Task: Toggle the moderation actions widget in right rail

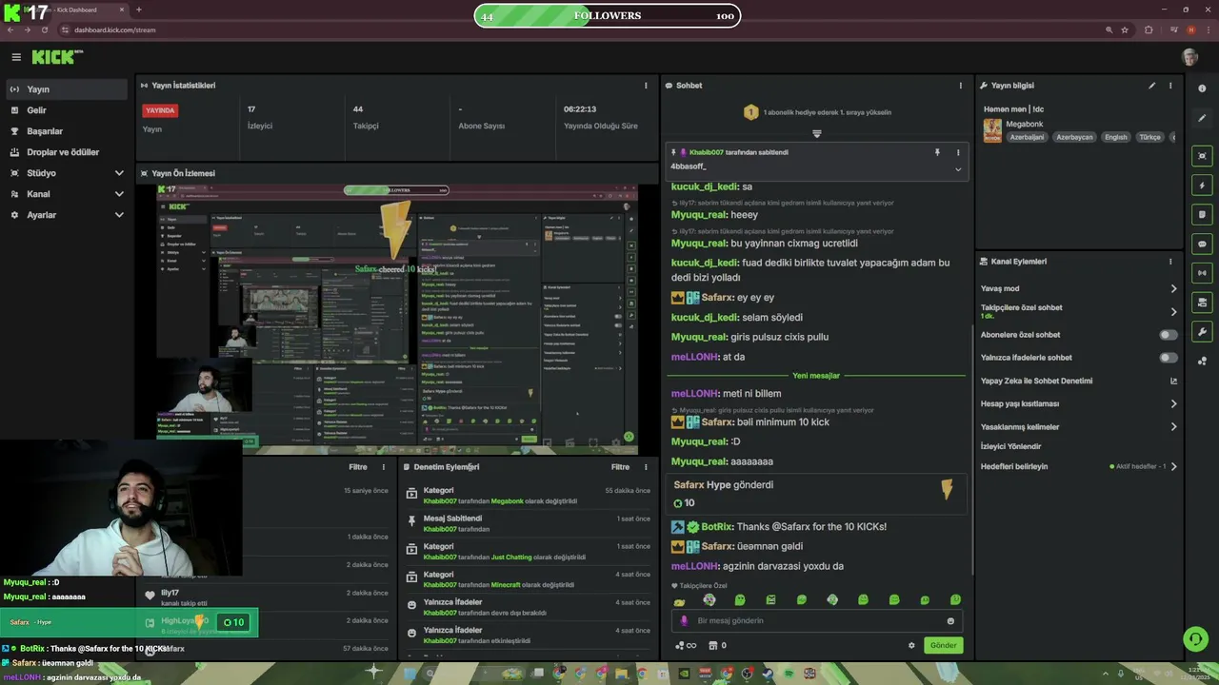Action: [1202, 303]
